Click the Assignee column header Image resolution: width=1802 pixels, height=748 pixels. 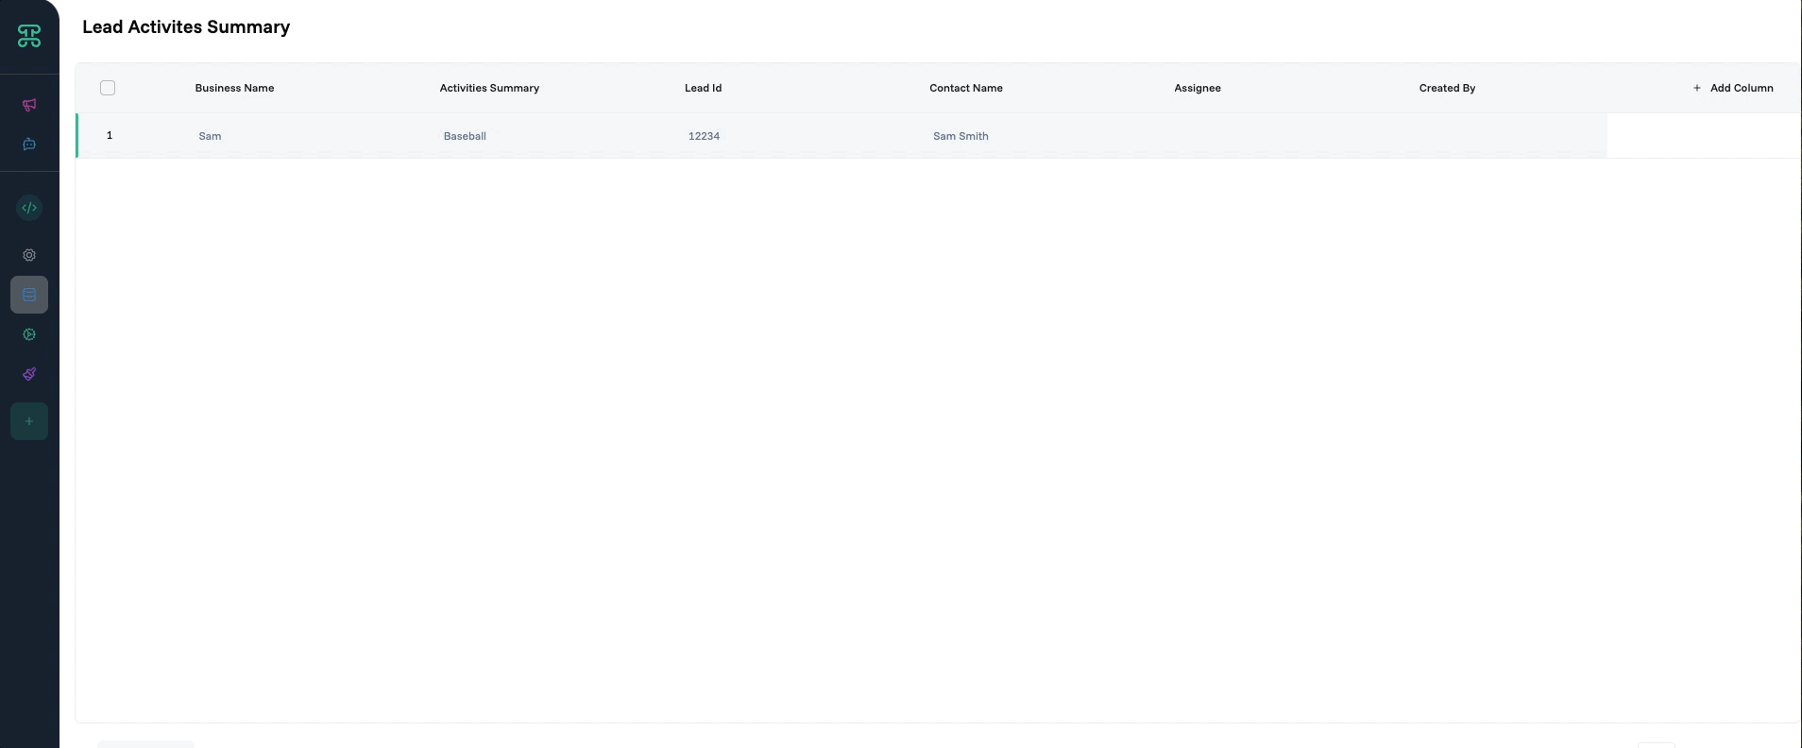[x=1197, y=88]
